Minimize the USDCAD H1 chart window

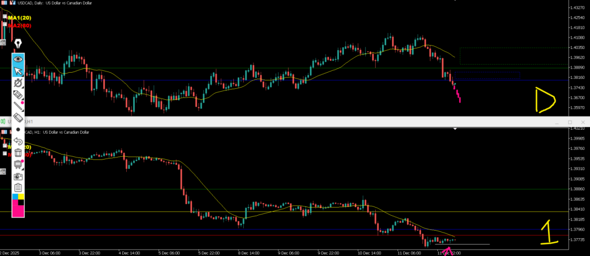(x=558, y=123)
